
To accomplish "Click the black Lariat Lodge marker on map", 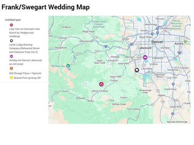I will pyautogui.click(x=137, y=70).
